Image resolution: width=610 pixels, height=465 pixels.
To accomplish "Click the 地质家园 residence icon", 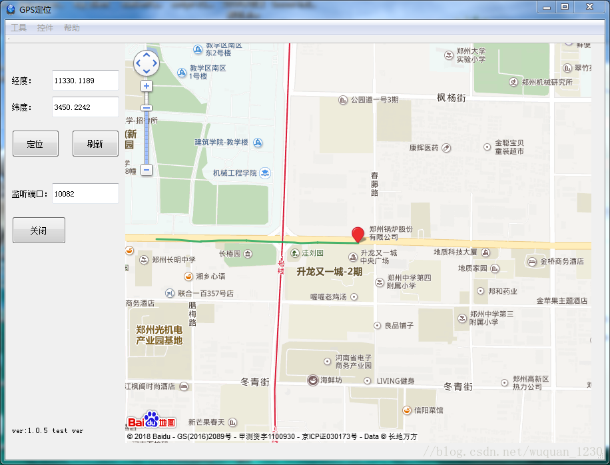I will [x=495, y=268].
